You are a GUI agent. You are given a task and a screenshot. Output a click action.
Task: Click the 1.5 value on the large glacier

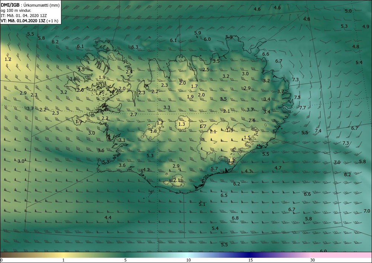click(x=247, y=137)
